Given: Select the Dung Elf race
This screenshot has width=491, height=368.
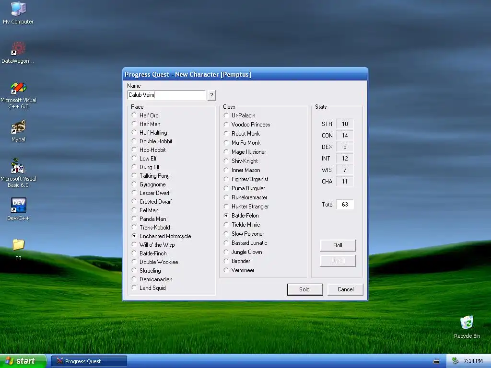Looking at the screenshot, I should [146, 167].
